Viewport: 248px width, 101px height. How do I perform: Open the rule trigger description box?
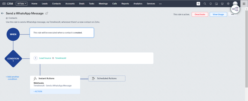coord(62,33)
